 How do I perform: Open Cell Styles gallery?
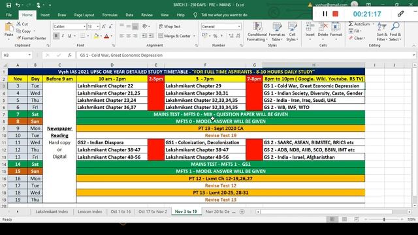point(292,32)
